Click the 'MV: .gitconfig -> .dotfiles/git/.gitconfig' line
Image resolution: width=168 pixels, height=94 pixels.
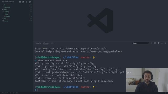coord(64,63)
